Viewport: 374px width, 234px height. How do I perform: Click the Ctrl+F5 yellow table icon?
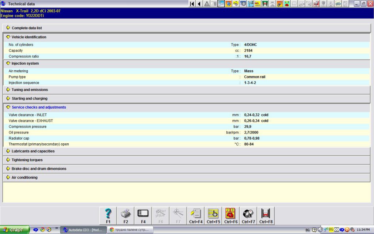click(x=213, y=216)
